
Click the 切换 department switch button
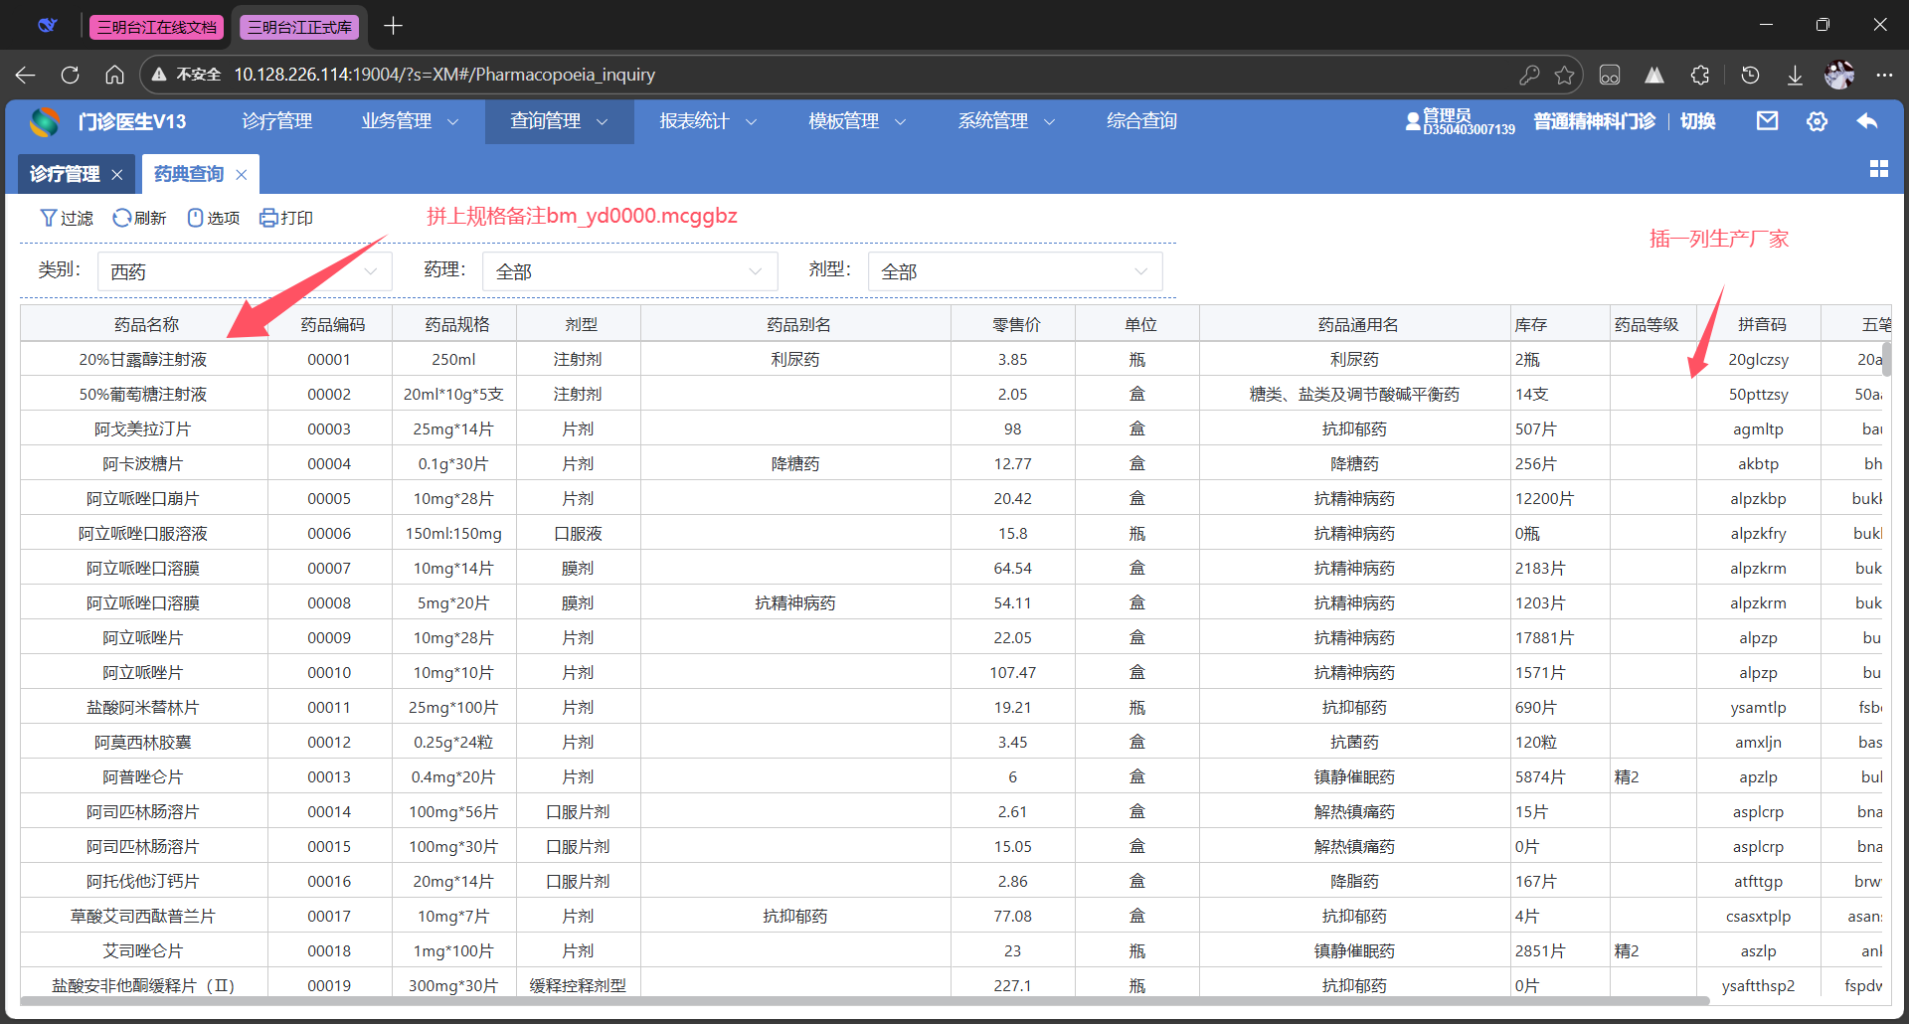click(x=1698, y=121)
